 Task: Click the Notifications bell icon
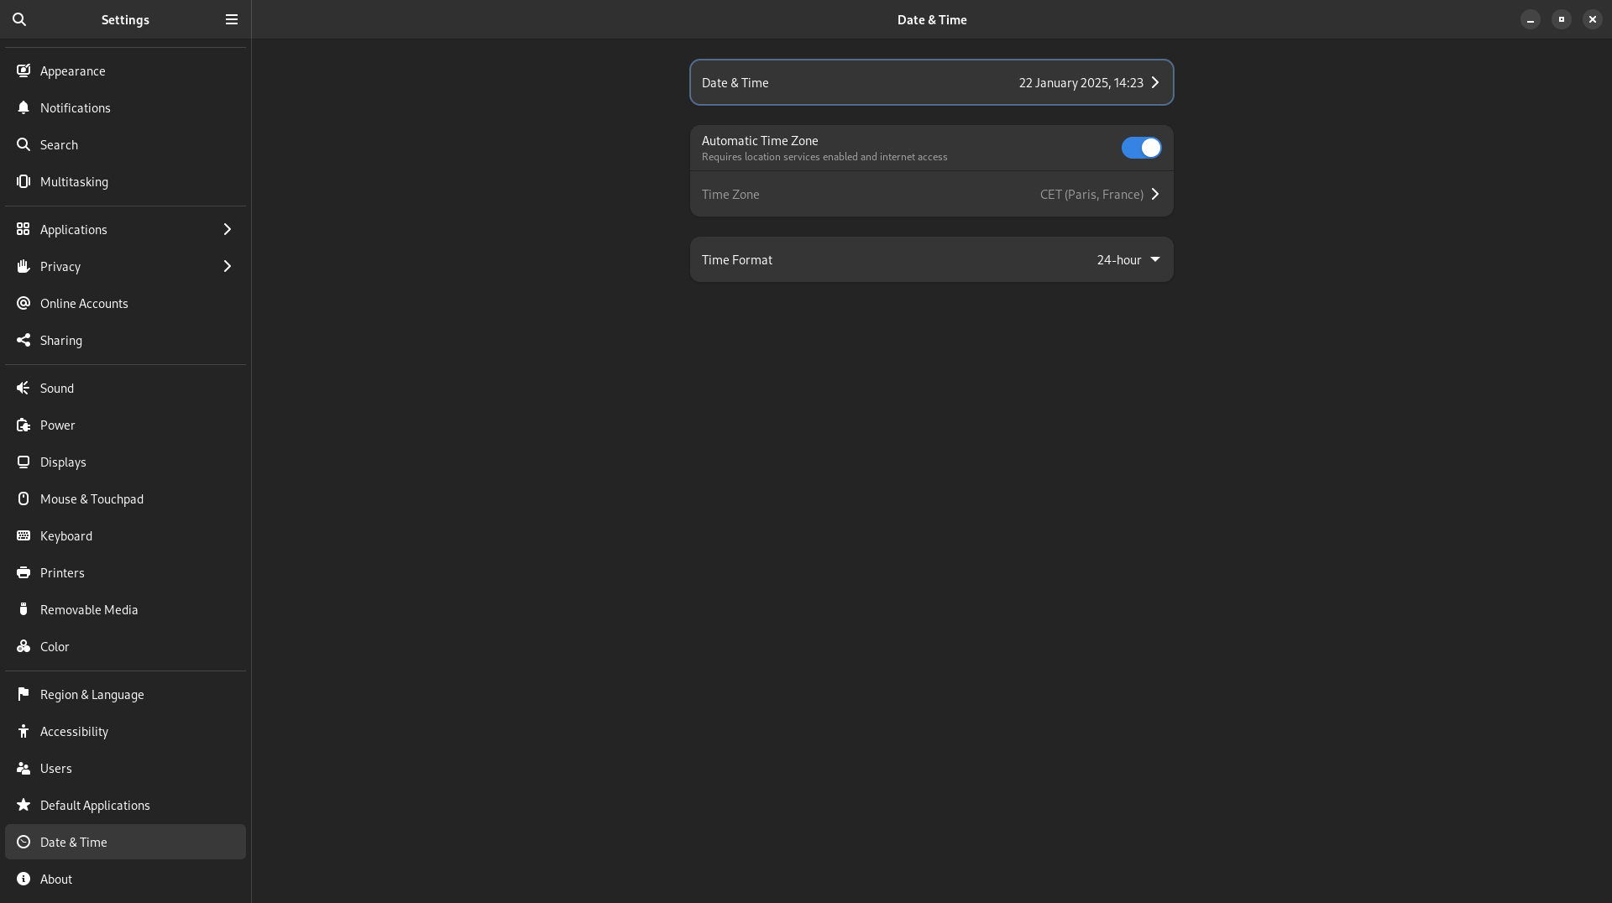[24, 107]
